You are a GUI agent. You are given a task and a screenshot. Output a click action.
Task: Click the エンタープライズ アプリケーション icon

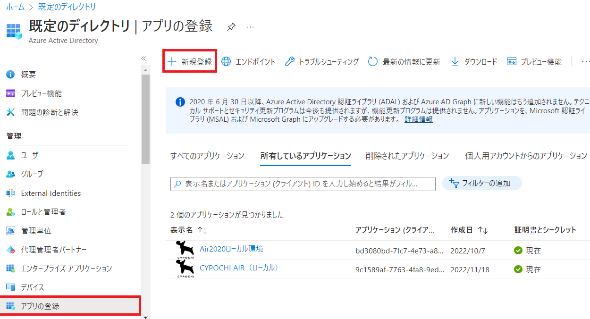tap(10, 269)
